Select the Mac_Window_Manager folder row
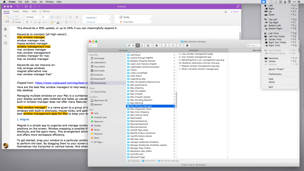This screenshot has height=171, width=304. click(151, 106)
